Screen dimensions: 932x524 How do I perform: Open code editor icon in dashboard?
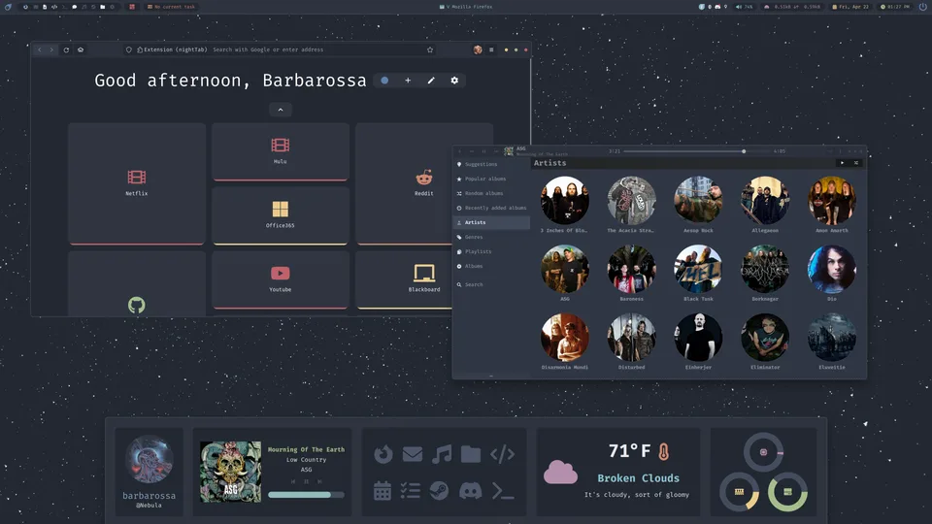[x=502, y=454]
